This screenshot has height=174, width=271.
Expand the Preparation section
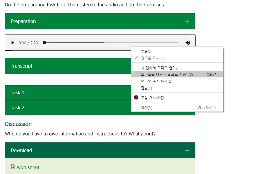(x=100, y=21)
